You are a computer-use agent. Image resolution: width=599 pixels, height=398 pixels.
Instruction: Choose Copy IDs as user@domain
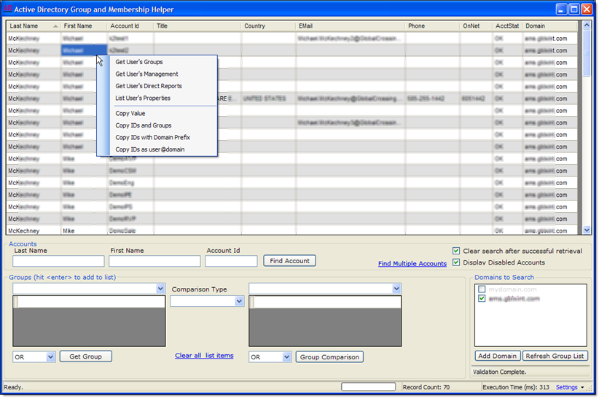click(x=150, y=149)
